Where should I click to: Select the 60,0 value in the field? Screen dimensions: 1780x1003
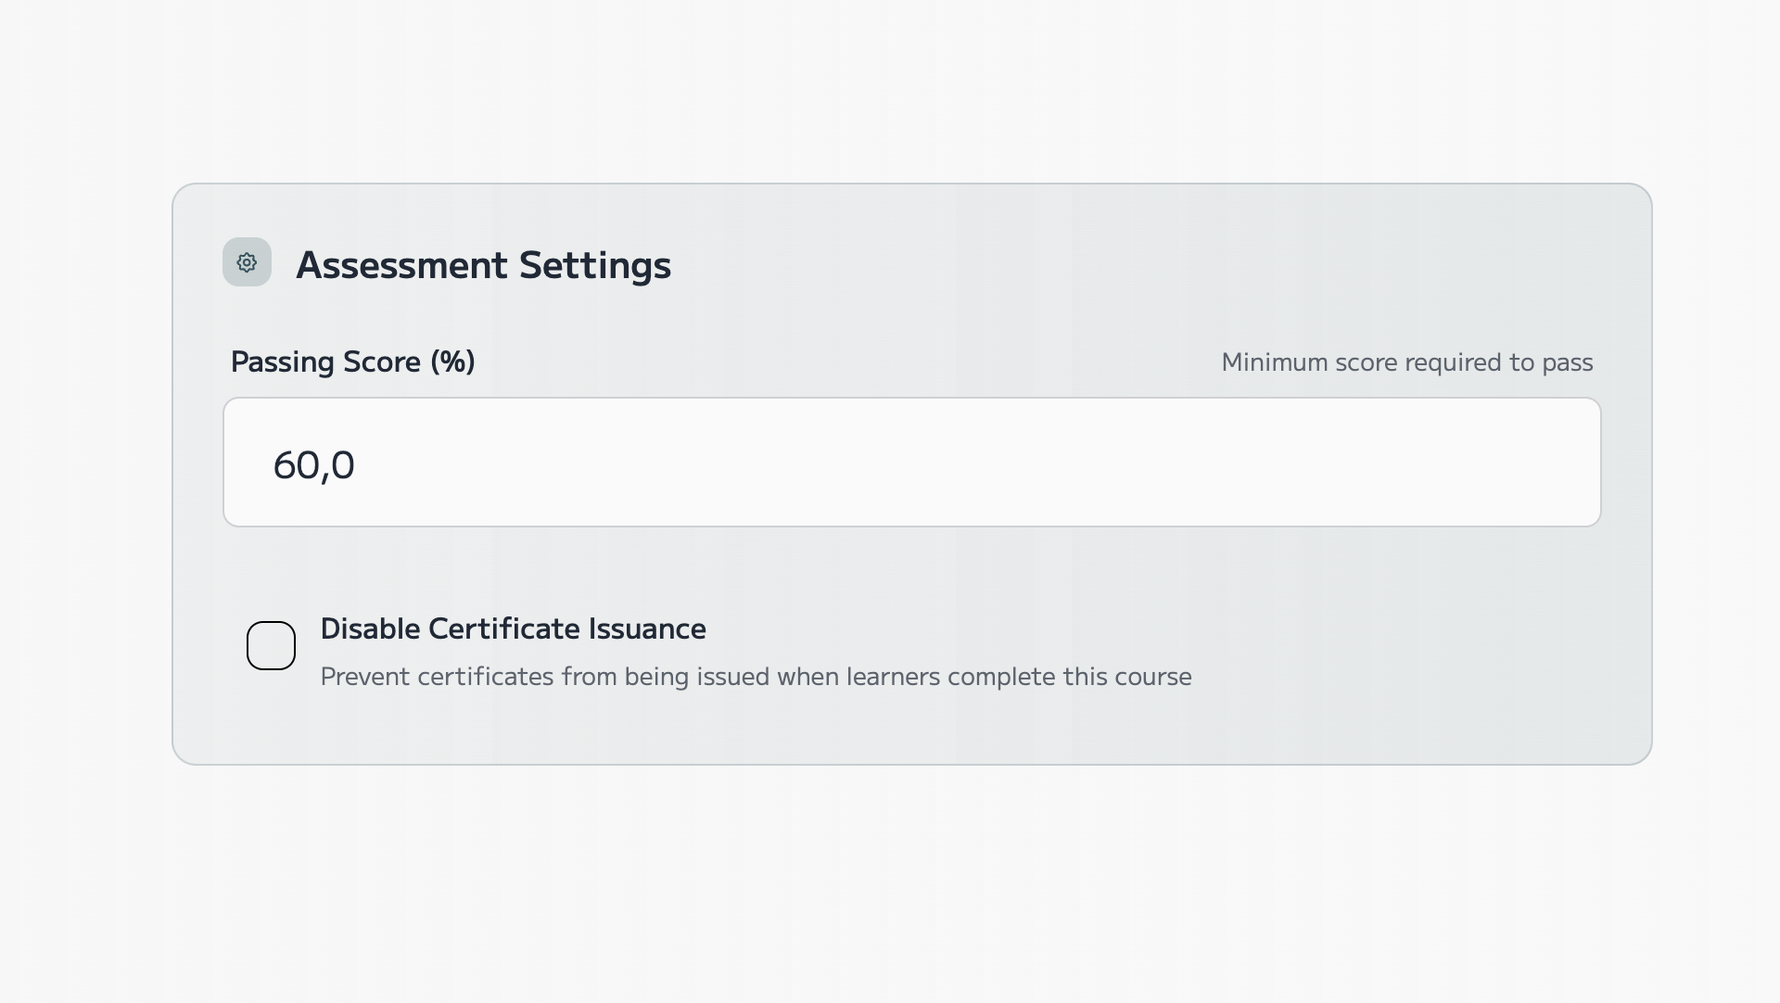click(313, 464)
